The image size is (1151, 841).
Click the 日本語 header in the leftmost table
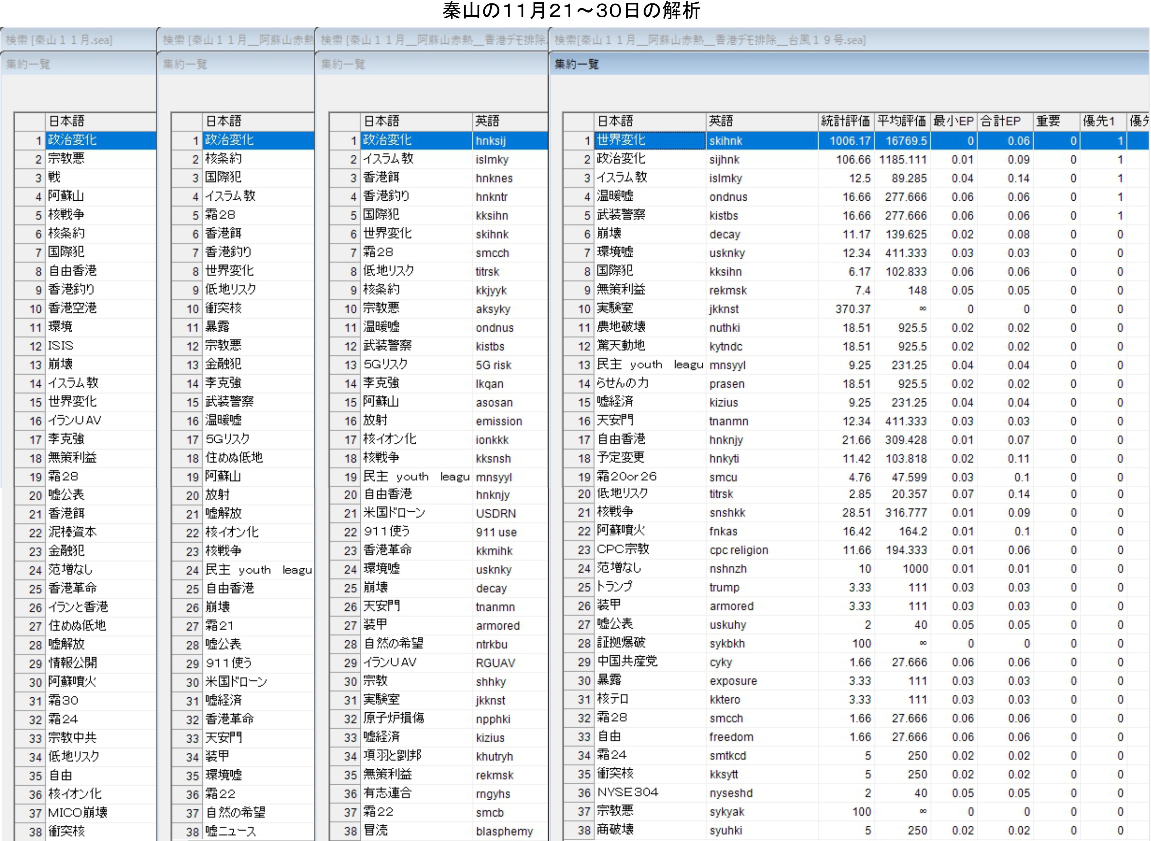click(66, 121)
